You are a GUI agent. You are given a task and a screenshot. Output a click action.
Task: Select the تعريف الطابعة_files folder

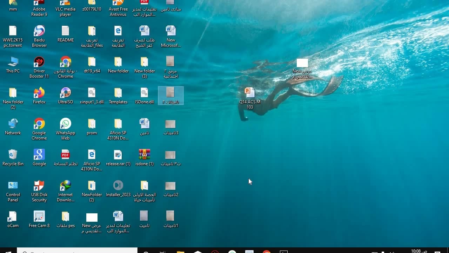pos(92,37)
